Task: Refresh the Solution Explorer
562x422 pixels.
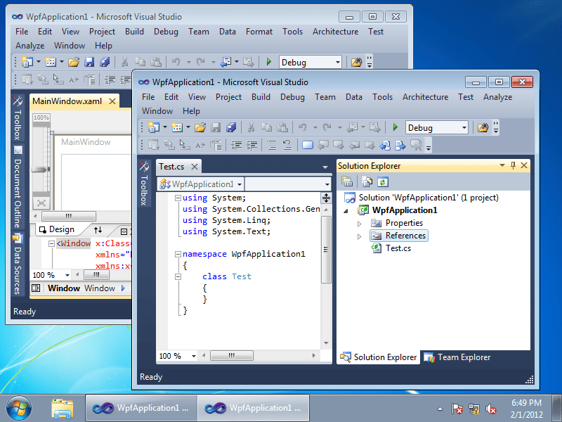Action: tap(383, 181)
